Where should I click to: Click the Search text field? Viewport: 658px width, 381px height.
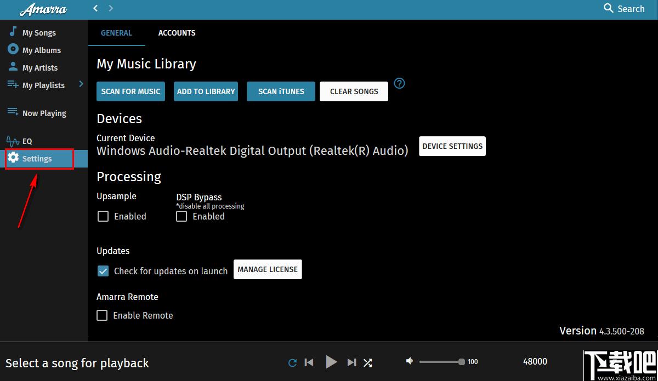631,9
